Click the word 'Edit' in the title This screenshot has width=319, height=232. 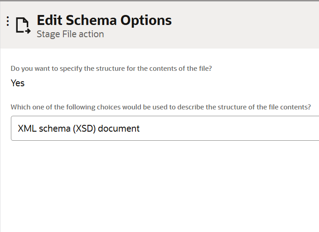49,20
